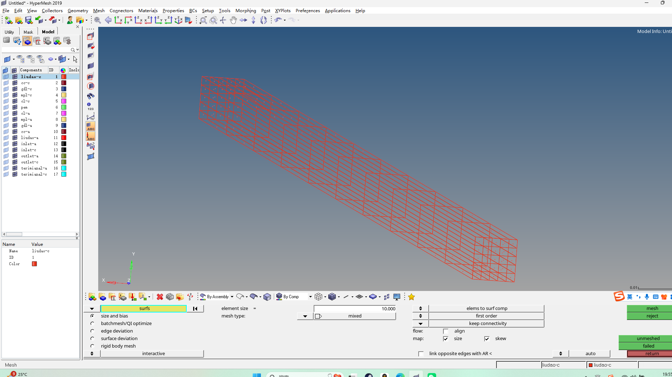Enable the align flow checkbox

coord(445,331)
